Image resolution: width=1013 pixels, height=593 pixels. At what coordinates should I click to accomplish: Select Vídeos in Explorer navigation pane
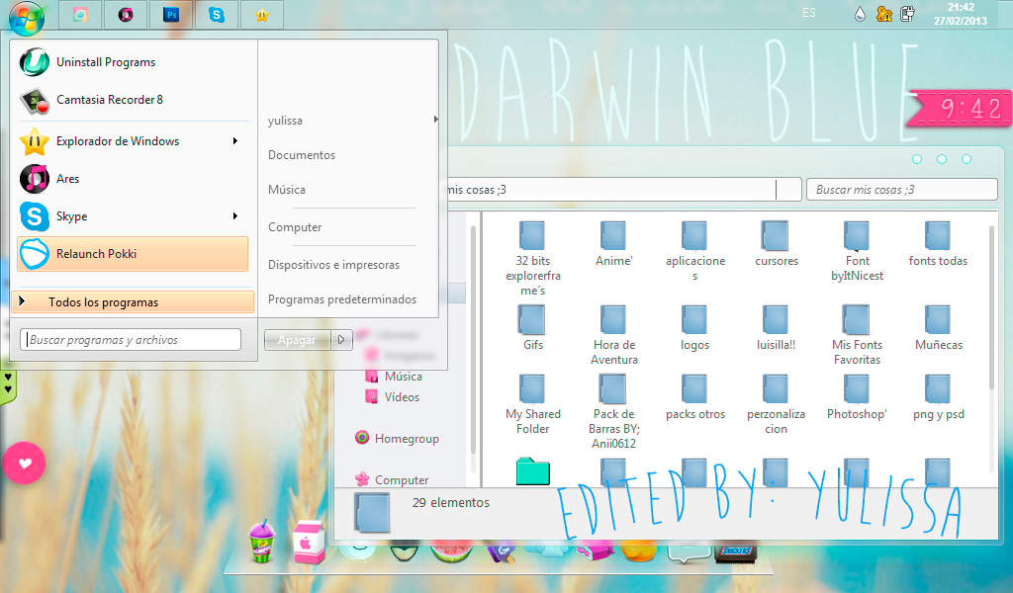(x=393, y=397)
